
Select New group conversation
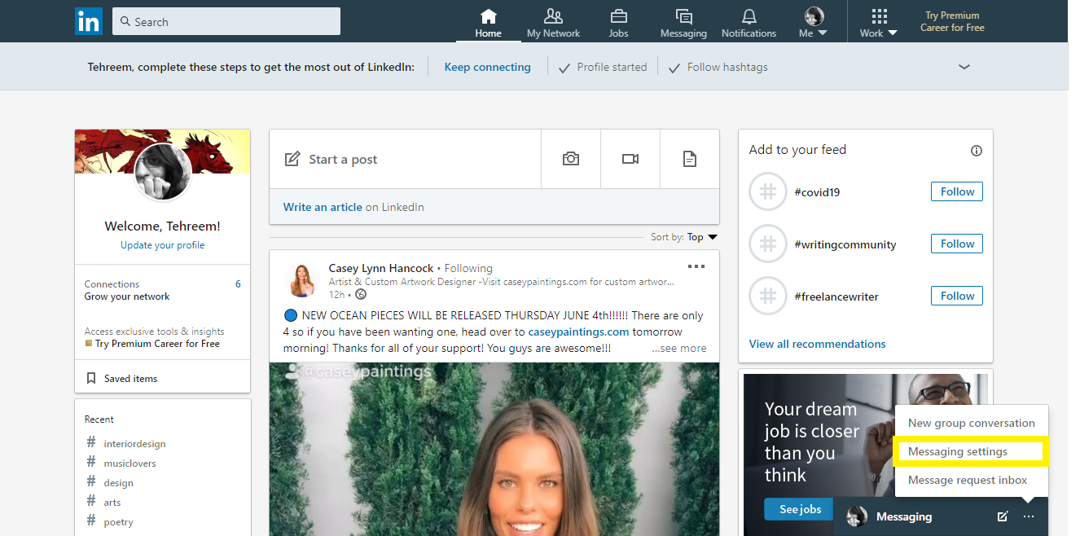point(972,423)
